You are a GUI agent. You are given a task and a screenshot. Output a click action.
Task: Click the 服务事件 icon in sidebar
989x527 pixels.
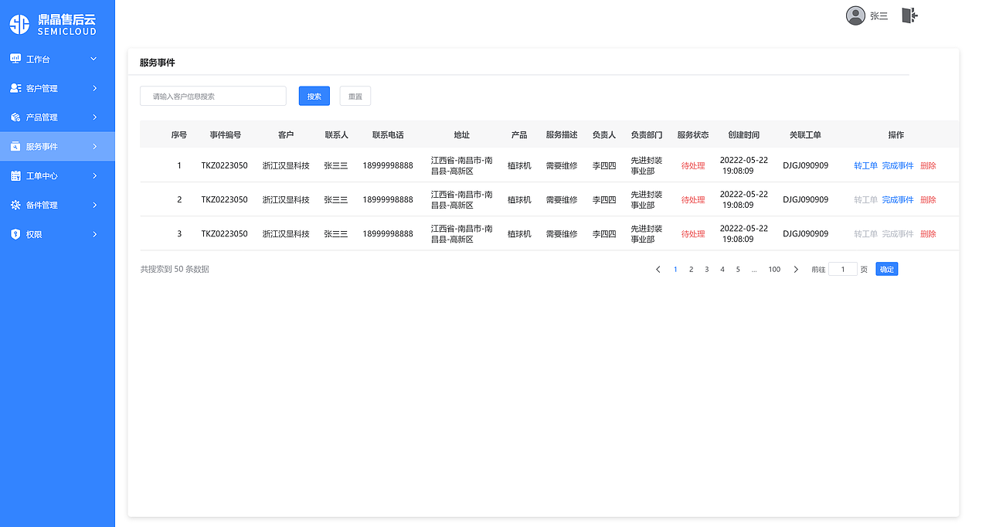point(15,146)
